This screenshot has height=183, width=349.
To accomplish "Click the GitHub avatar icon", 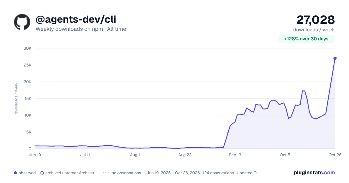I will (x=22, y=22).
